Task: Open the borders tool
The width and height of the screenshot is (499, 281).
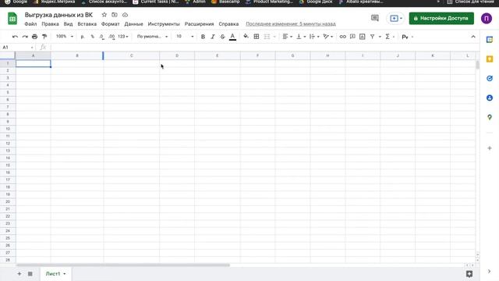Action: (x=257, y=37)
